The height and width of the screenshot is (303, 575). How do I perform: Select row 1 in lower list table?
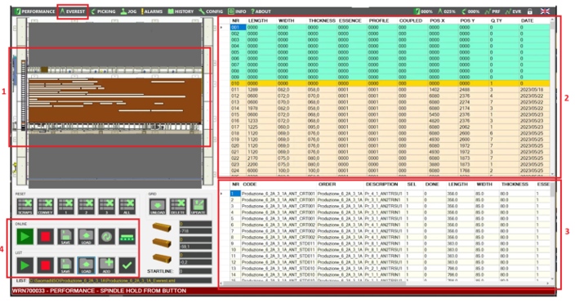point(390,194)
